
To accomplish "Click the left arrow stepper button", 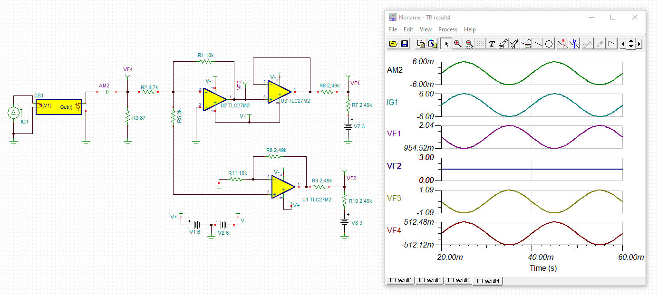I will (623, 44).
